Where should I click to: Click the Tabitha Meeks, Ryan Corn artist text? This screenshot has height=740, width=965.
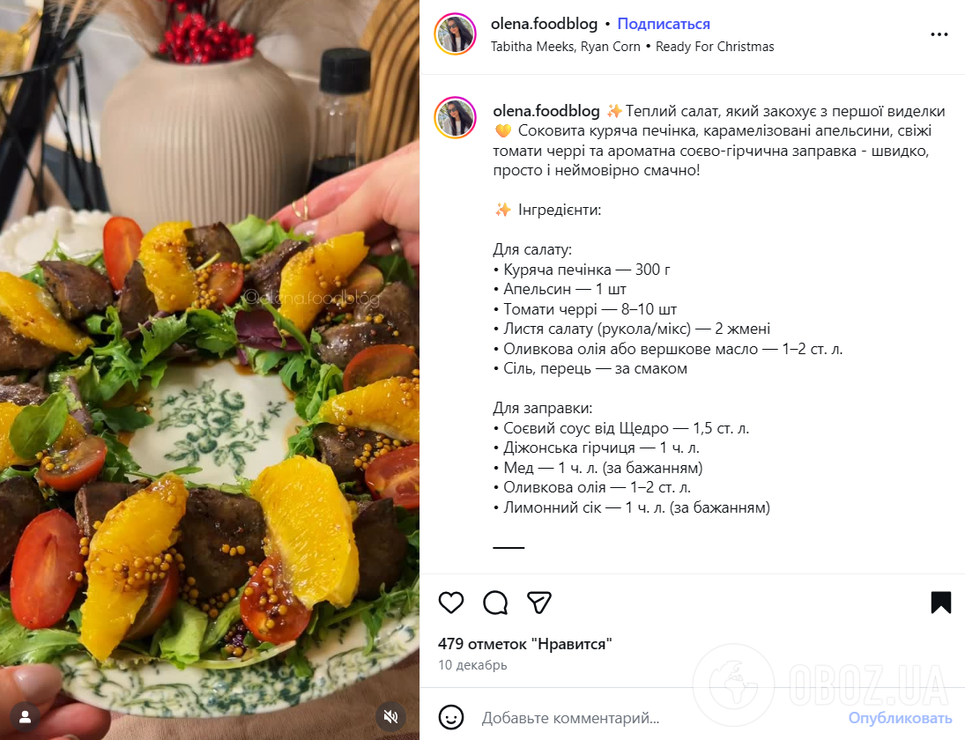(x=565, y=47)
